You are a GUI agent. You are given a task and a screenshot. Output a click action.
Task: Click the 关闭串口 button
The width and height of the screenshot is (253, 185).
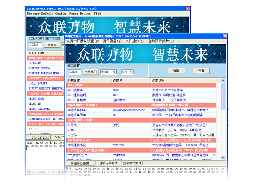coord(90,72)
